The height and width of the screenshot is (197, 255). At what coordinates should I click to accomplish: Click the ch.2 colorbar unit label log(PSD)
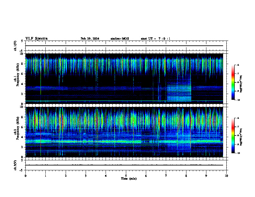[x=241, y=137]
